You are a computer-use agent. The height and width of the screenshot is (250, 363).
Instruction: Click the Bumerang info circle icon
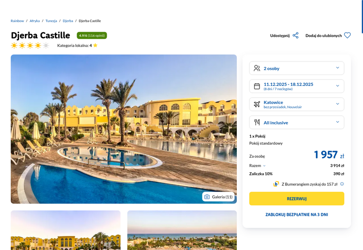pyautogui.click(x=342, y=184)
